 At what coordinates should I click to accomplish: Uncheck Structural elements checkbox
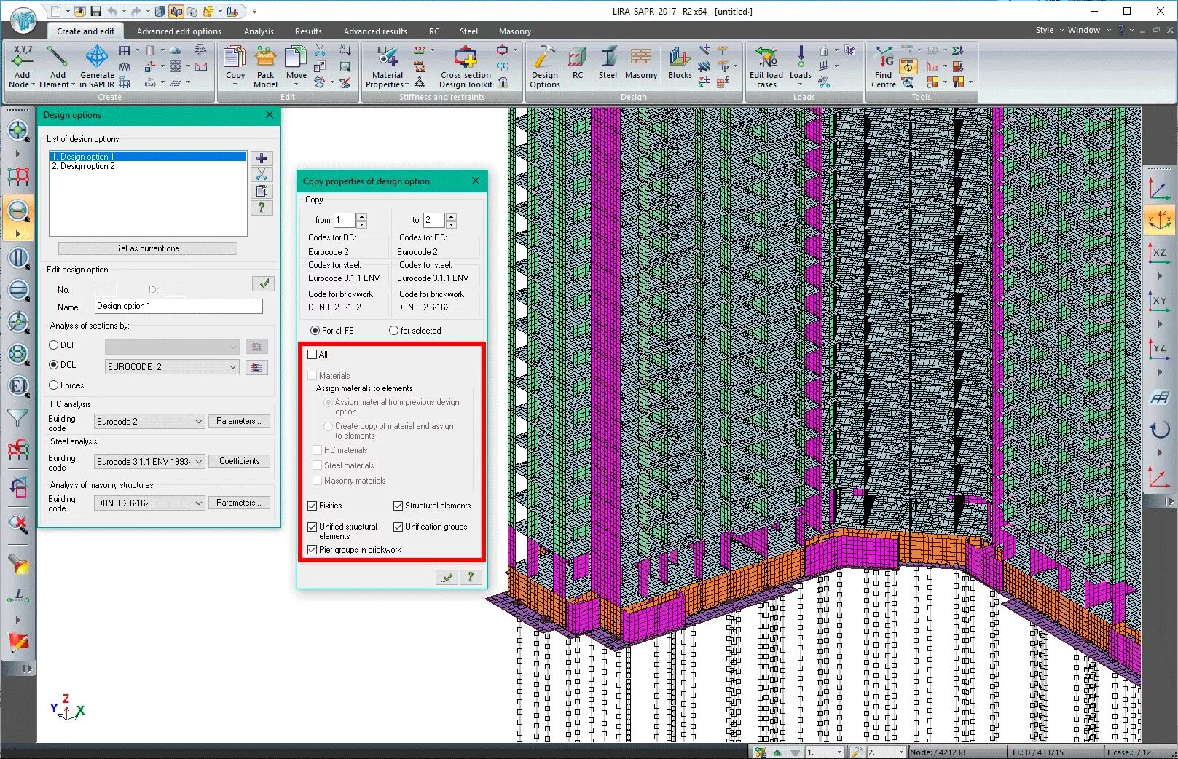398,506
